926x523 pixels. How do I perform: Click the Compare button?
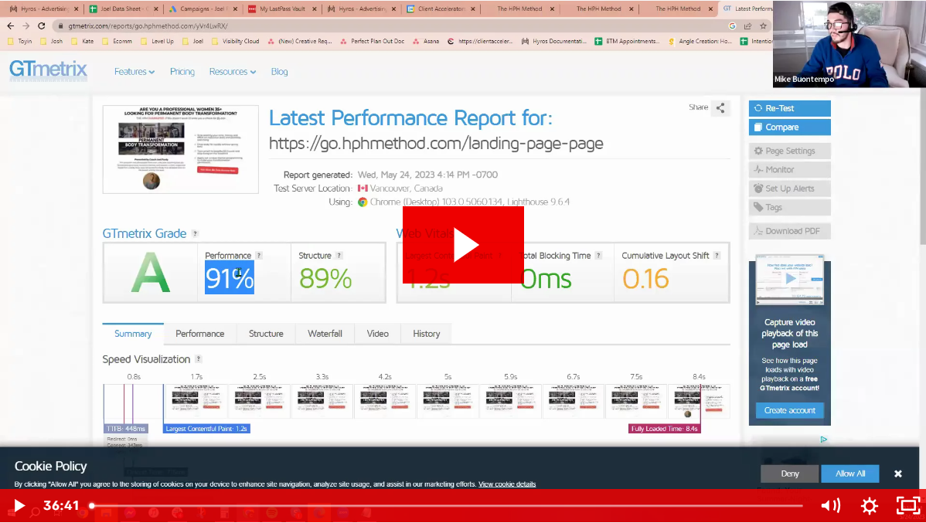(789, 127)
